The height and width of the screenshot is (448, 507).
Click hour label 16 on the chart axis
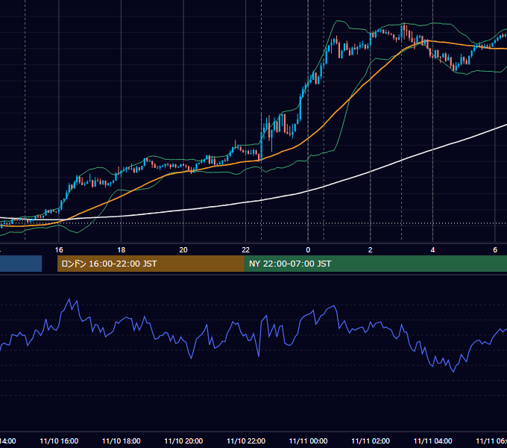click(x=59, y=250)
